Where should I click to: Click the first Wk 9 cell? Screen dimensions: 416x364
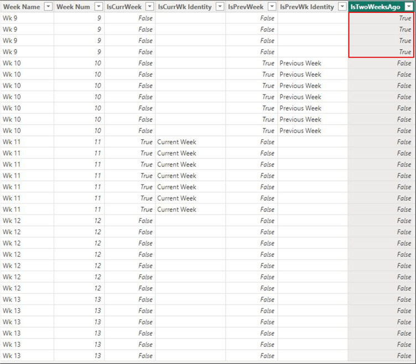[x=27, y=18]
